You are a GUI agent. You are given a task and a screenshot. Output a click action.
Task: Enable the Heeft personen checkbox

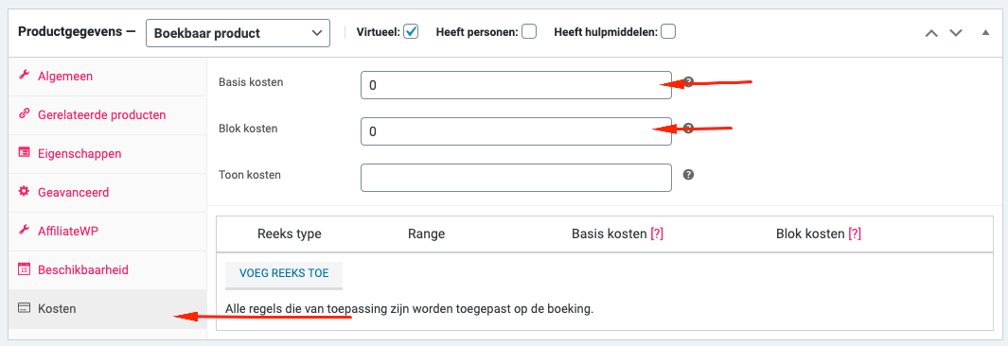tap(529, 31)
